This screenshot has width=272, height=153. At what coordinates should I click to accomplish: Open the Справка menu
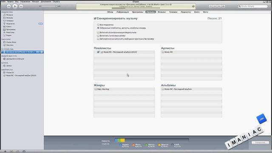coord(57,2)
